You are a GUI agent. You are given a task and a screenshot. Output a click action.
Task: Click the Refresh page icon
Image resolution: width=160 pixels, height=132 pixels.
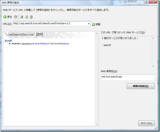click(27, 17)
